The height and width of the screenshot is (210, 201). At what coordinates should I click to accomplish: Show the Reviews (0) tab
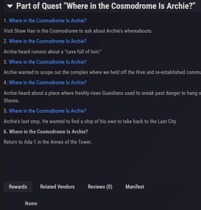point(100,187)
